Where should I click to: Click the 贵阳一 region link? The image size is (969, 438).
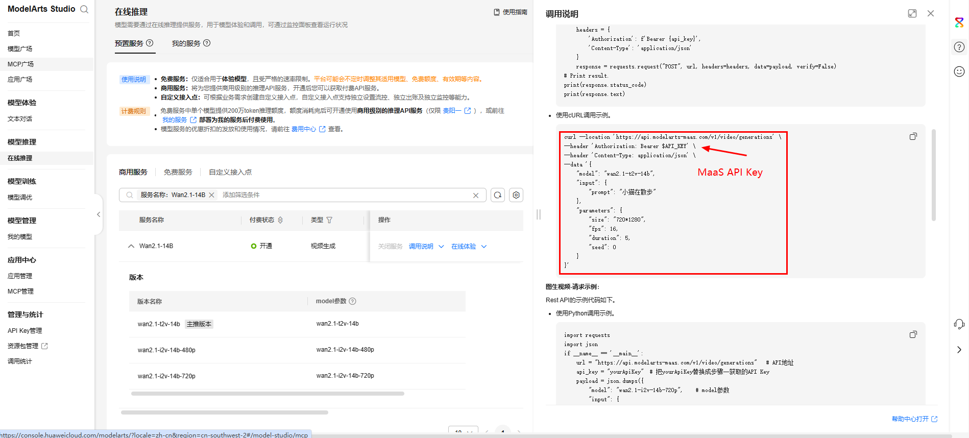coord(456,111)
